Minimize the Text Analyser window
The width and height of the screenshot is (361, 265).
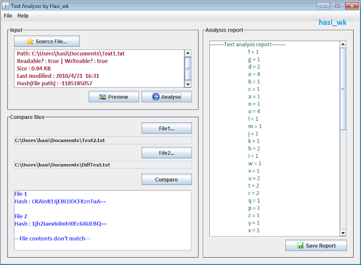pyautogui.click(x=323, y=6)
